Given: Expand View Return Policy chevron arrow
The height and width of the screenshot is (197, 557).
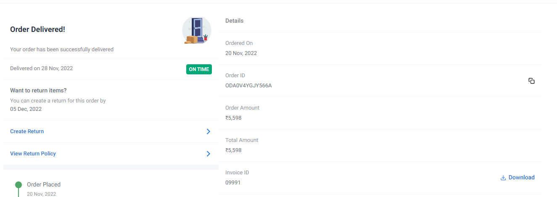Looking at the screenshot, I should click(208, 154).
